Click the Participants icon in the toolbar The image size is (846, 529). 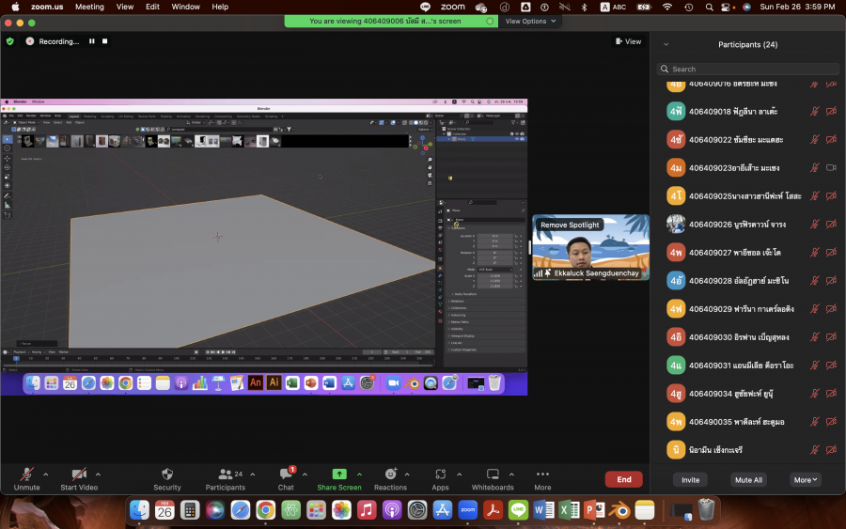[x=226, y=475]
